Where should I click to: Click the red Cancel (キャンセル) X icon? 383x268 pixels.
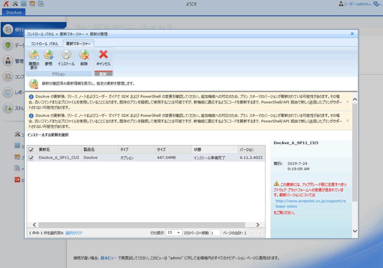pyautogui.click(x=103, y=55)
